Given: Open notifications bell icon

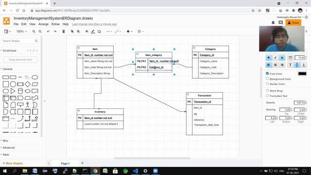Looking at the screenshot, I should click(x=273, y=23).
